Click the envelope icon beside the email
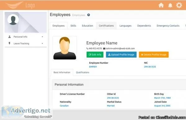The height and width of the screenshot is (120, 186). pos(104,48)
